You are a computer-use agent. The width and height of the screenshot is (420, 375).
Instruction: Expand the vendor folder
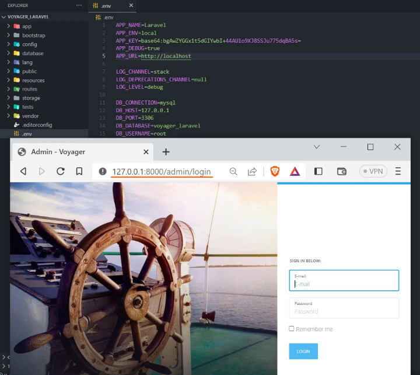click(30, 116)
